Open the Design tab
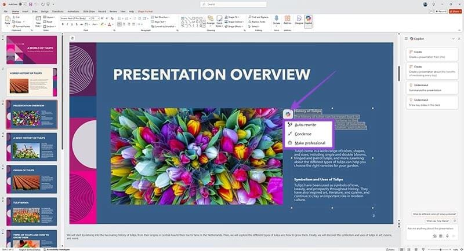Screen dimensions: 464x251 [45, 11]
